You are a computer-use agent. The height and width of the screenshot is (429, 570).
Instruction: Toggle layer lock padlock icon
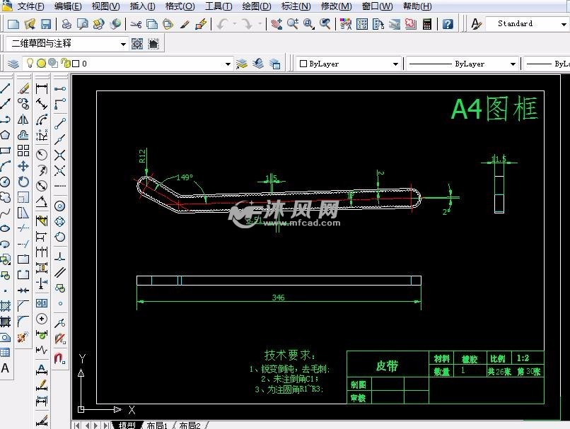(x=64, y=64)
